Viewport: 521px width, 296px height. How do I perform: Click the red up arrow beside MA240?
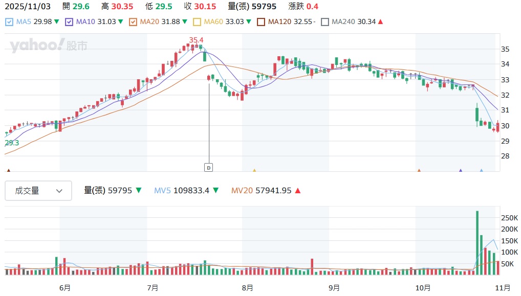380,22
